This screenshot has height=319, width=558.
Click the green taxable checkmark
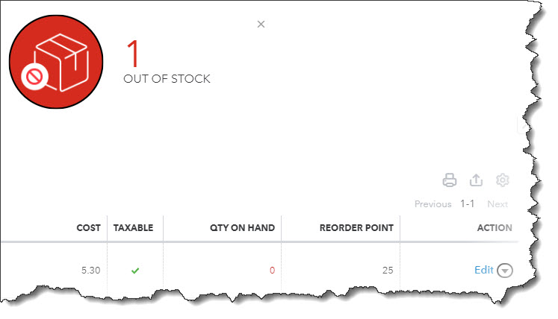tap(135, 271)
